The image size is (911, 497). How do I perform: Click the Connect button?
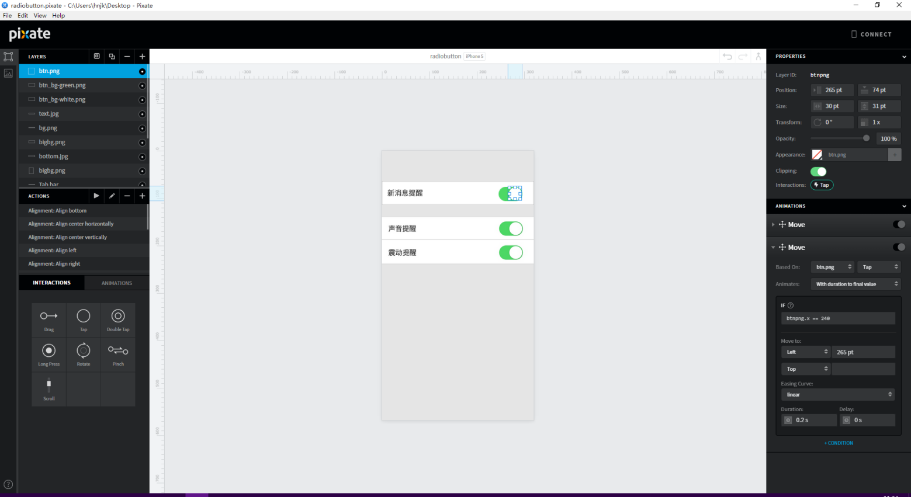click(871, 34)
